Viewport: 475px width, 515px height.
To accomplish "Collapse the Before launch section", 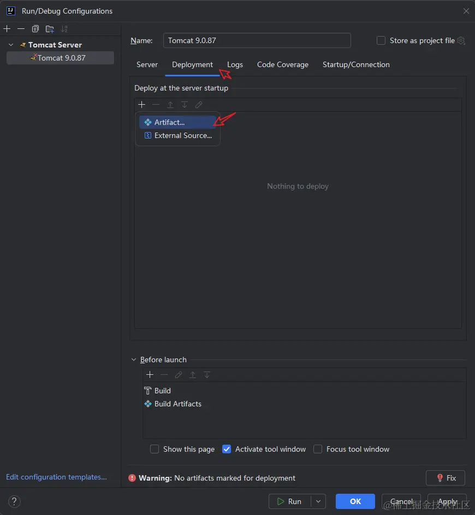I will [x=133, y=360].
